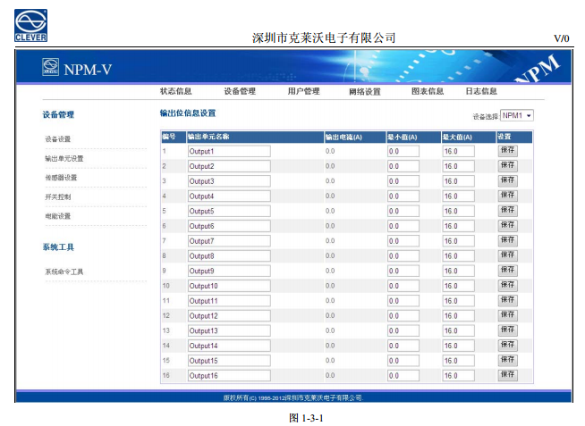Click the Output10 name field
This screenshot has height=426, width=585.
229,286
